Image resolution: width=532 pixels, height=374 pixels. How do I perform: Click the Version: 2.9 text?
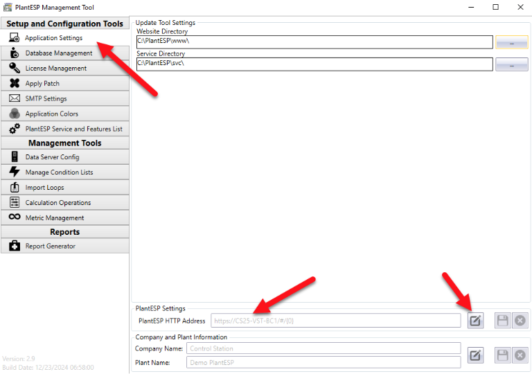point(19,359)
